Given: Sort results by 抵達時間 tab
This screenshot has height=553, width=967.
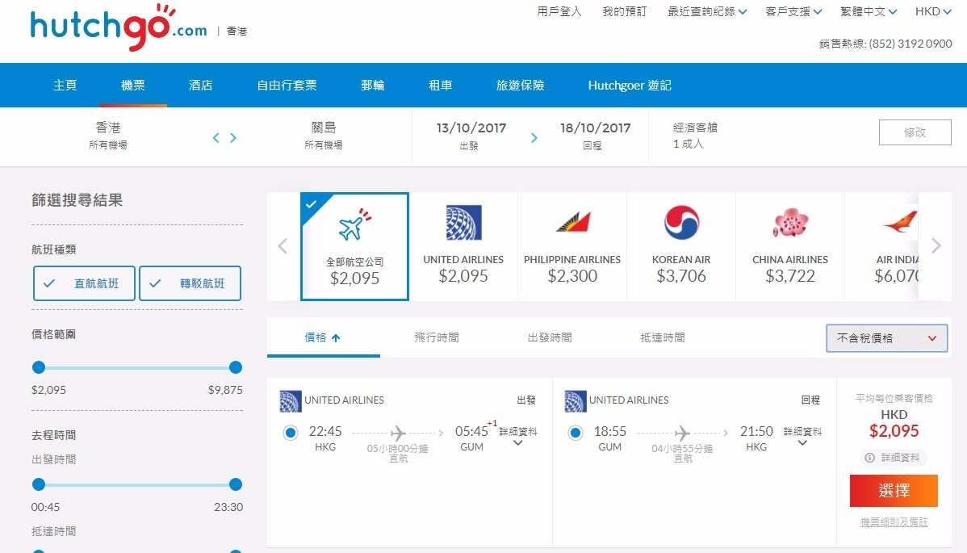Looking at the screenshot, I should click(663, 337).
